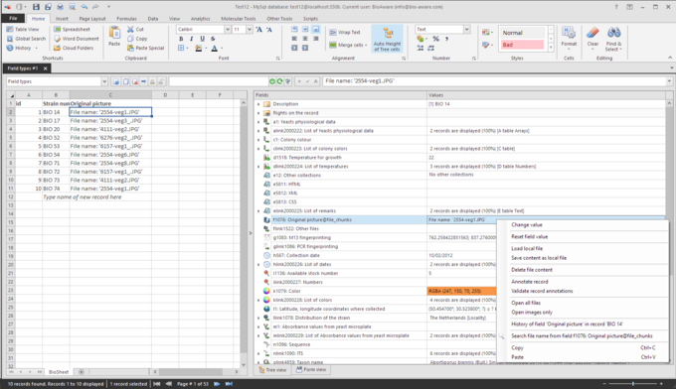The height and width of the screenshot is (389, 676).
Task: Open the font size dropdown
Action: tap(250, 29)
